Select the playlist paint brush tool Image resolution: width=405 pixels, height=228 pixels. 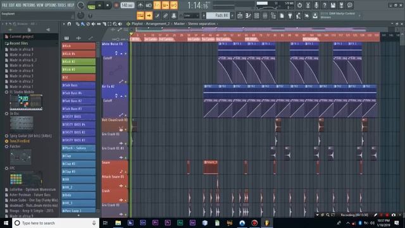pyautogui.click(x=83, y=24)
